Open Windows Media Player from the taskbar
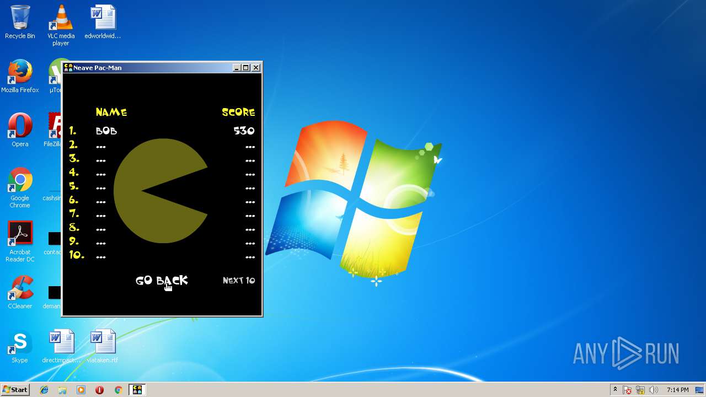The width and height of the screenshot is (706, 397). pos(81,390)
